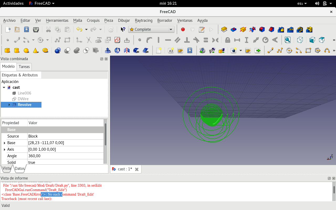Viewport: 336px width, 210px height.
Task: Click the Actividades button in top bar
Action: pos(13,3)
